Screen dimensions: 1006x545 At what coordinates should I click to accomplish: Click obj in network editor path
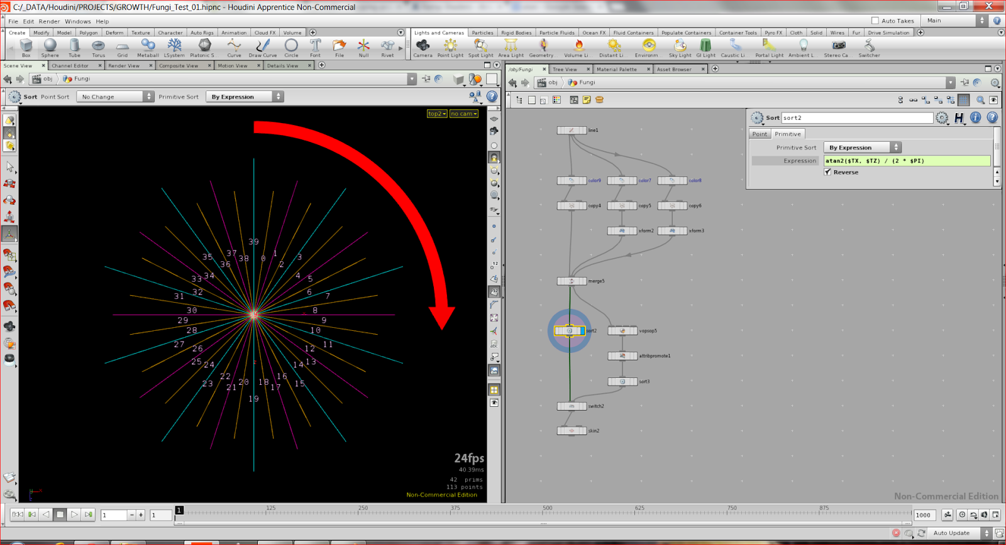pyautogui.click(x=547, y=82)
